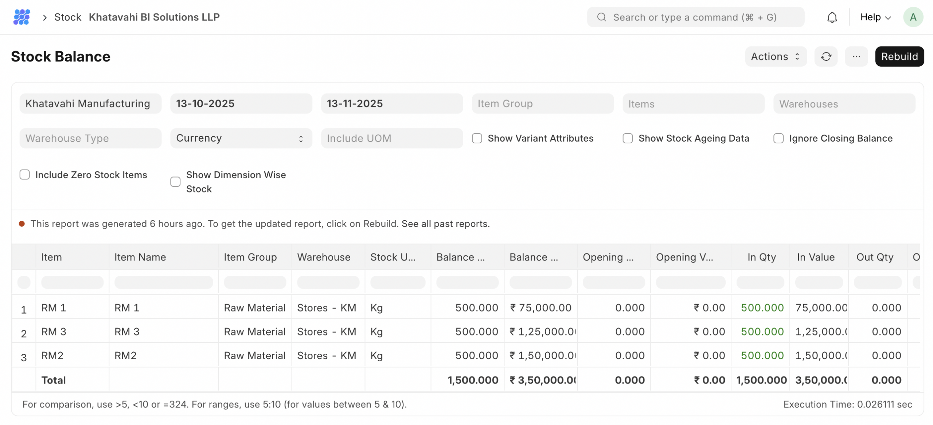
Task: Click the Item Group filter field
Action: tap(542, 104)
